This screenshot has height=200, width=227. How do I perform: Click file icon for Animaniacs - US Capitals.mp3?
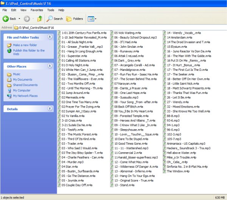point(165,144)
